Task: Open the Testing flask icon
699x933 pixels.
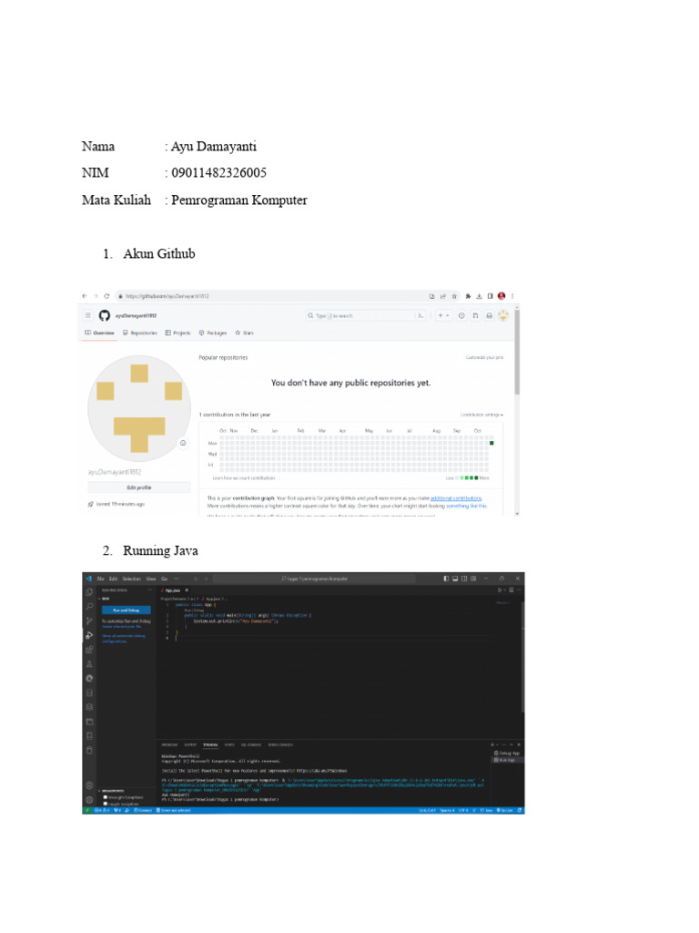Action: (x=89, y=664)
